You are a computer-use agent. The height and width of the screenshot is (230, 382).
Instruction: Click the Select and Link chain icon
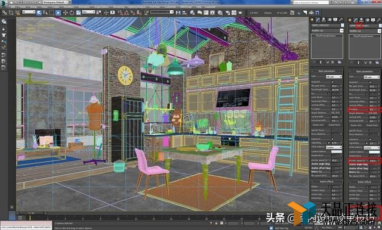click(x=4, y=13)
